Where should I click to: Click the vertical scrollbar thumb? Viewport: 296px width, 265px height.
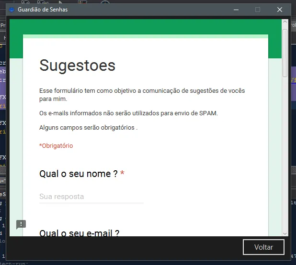(x=285, y=53)
